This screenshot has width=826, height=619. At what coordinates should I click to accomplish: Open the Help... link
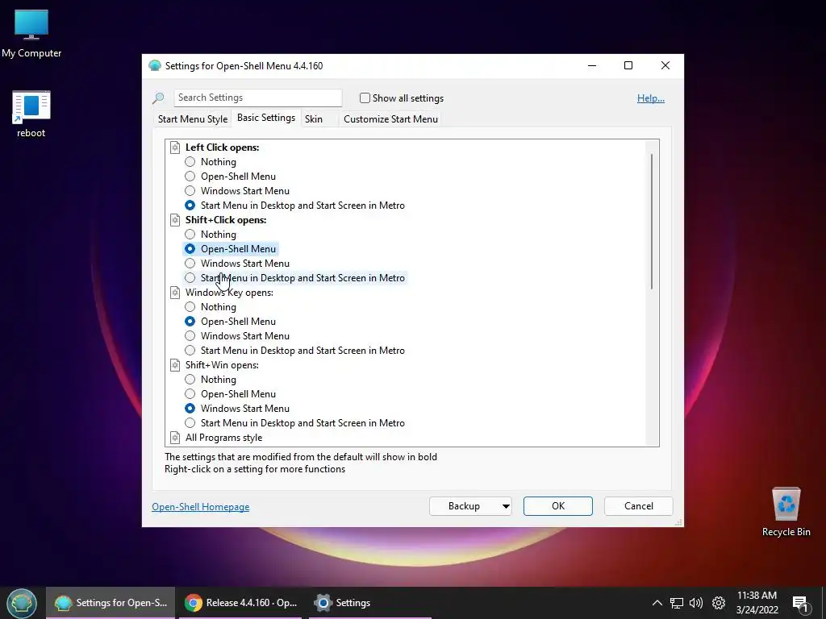pos(651,98)
